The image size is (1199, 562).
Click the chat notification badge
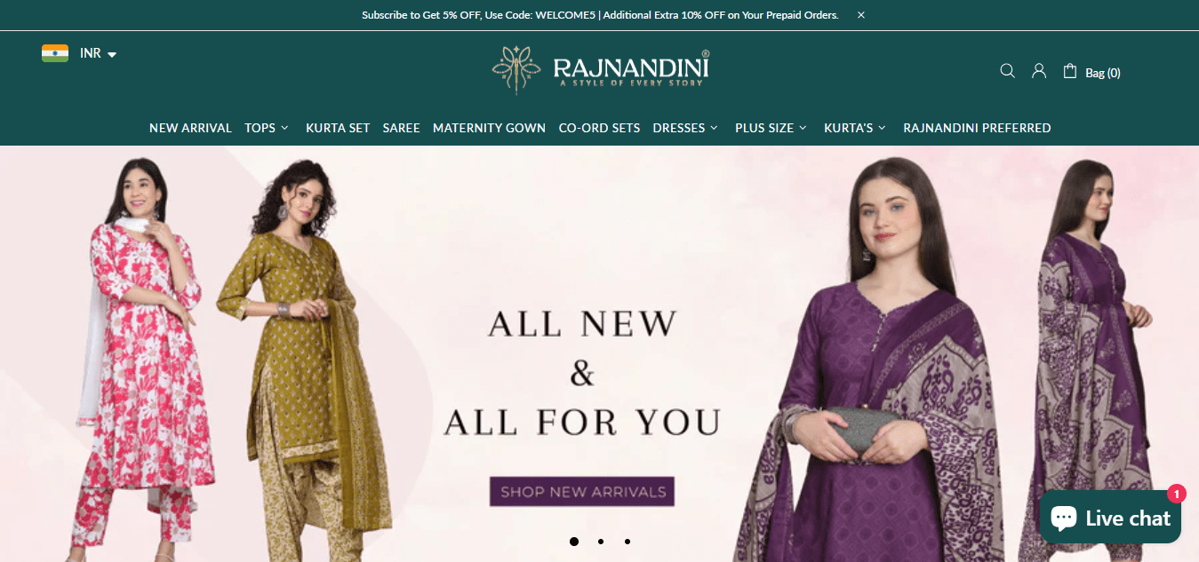(x=1177, y=494)
